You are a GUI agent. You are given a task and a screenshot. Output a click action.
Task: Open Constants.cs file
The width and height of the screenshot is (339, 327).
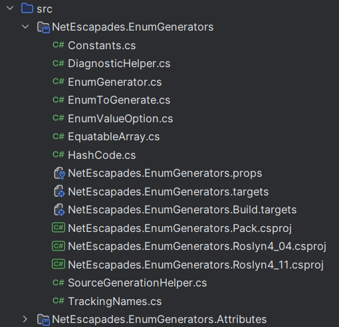(102, 45)
